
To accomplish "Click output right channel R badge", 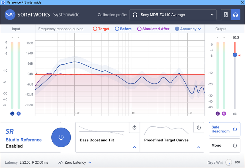I will tap(224, 114).
